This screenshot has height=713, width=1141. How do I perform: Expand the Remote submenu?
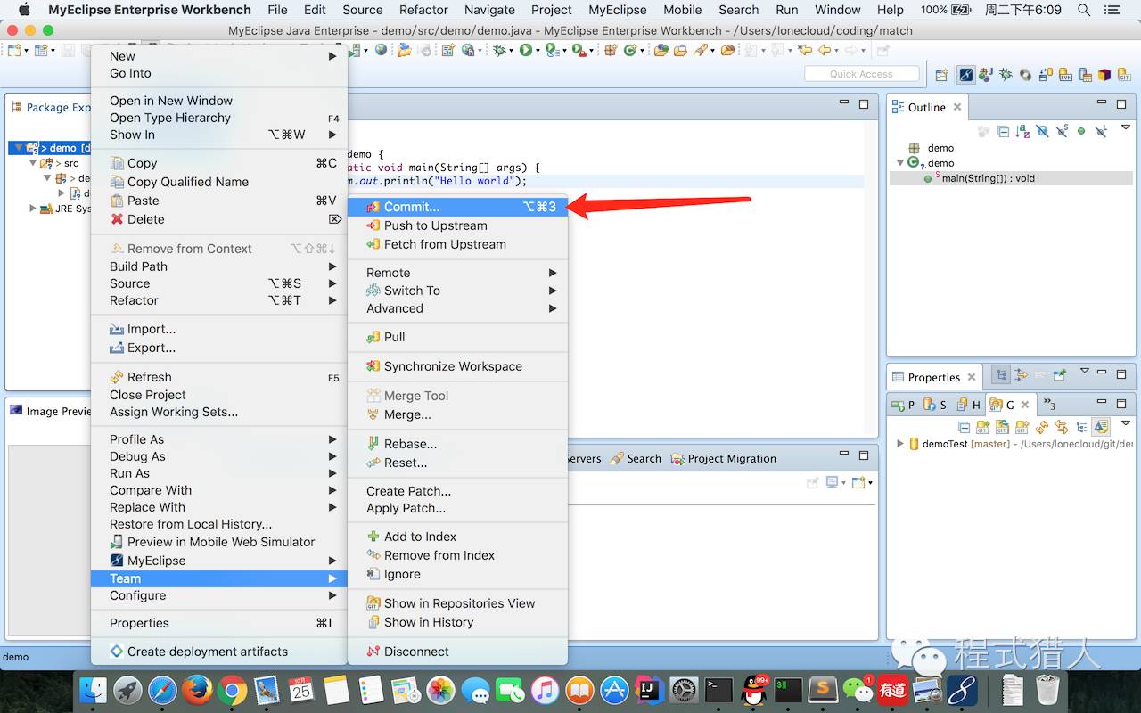[457, 273]
